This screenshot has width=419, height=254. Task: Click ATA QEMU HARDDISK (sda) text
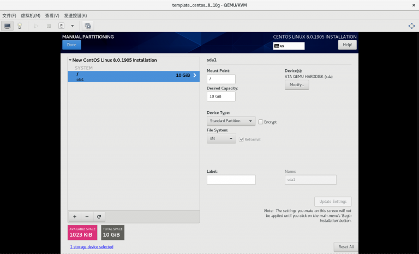[x=309, y=77]
